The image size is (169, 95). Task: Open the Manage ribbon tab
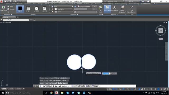(40, 4)
